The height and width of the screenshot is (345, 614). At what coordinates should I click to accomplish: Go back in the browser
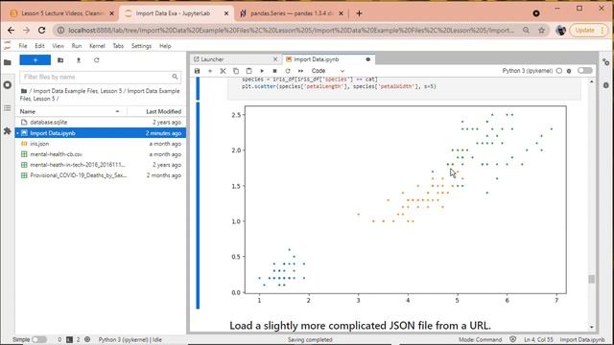coord(11,30)
